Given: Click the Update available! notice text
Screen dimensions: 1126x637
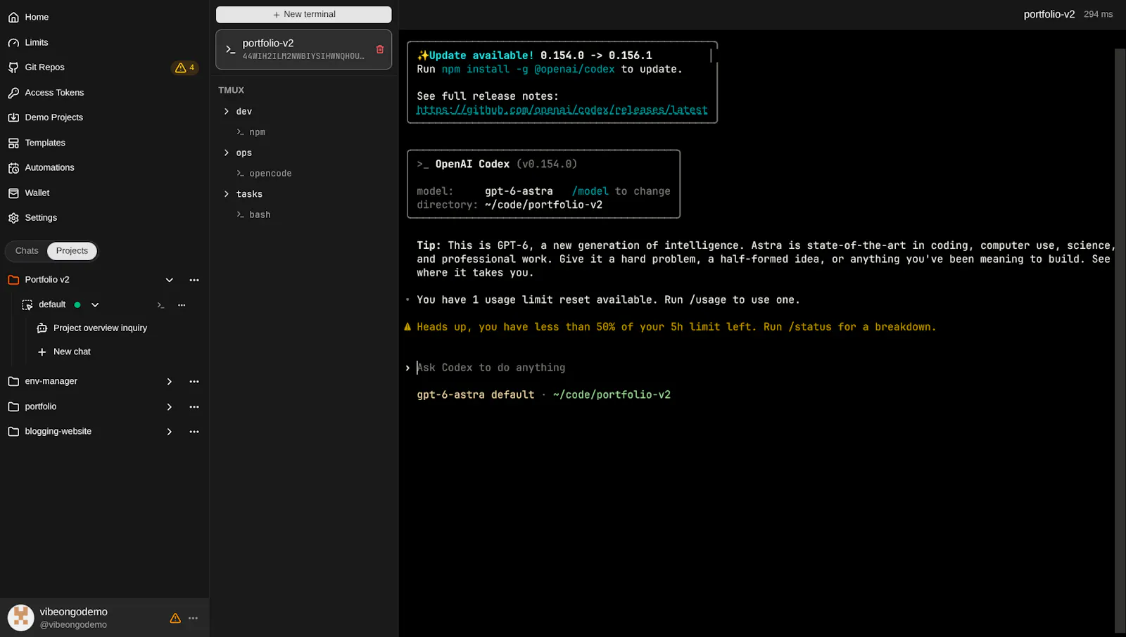Looking at the screenshot, I should (481, 56).
